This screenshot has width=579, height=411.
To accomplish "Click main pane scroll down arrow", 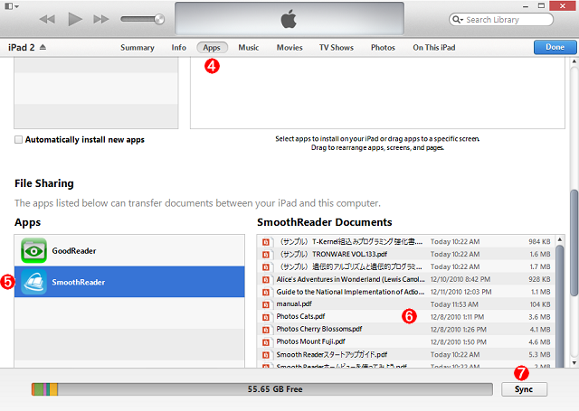I will pos(574,363).
